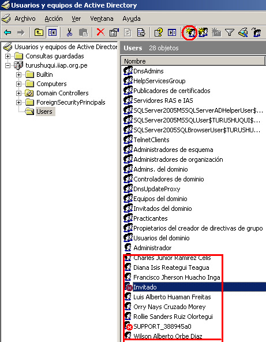The width and height of the screenshot is (266, 342).
Task: Click the Consultas guardadas folder icon
Action: pyautogui.click(x=18, y=56)
